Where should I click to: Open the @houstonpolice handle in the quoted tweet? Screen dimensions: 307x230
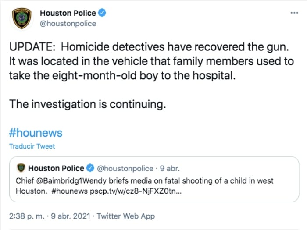125,168
